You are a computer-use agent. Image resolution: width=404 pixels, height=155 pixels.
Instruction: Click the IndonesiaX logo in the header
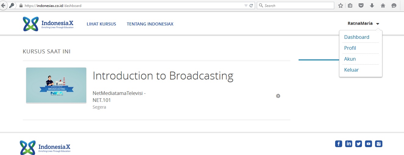click(48, 24)
